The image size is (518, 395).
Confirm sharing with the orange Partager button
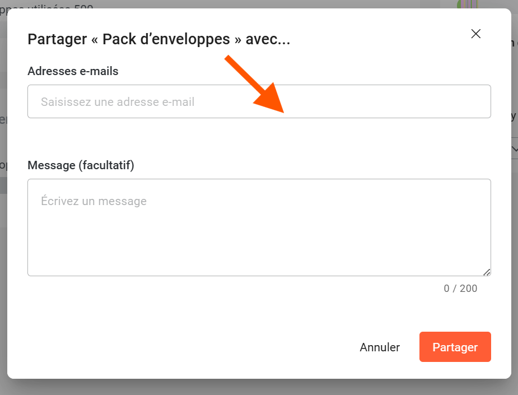pyautogui.click(x=455, y=347)
